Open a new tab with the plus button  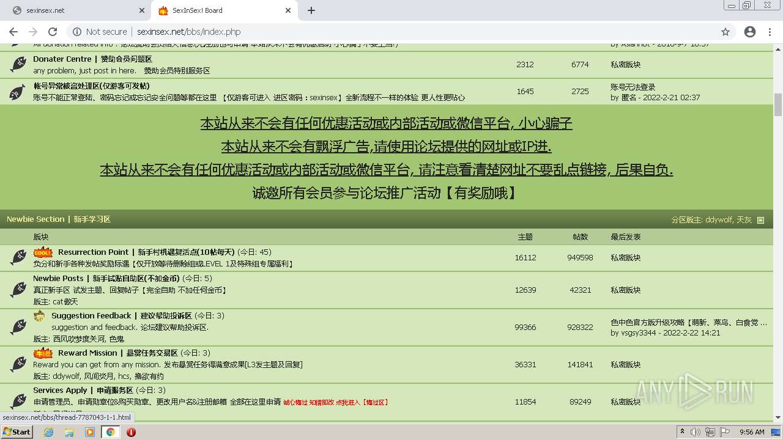311,10
